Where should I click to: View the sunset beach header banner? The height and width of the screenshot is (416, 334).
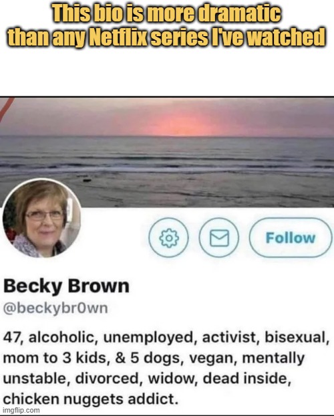pos(167,152)
